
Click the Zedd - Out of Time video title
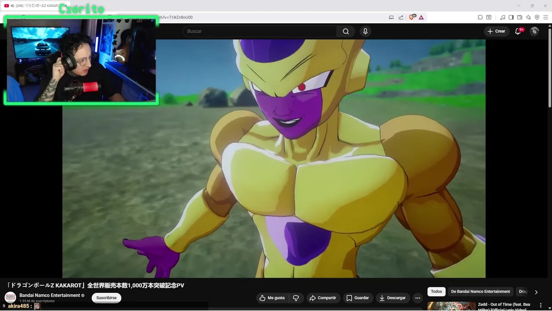(x=504, y=307)
